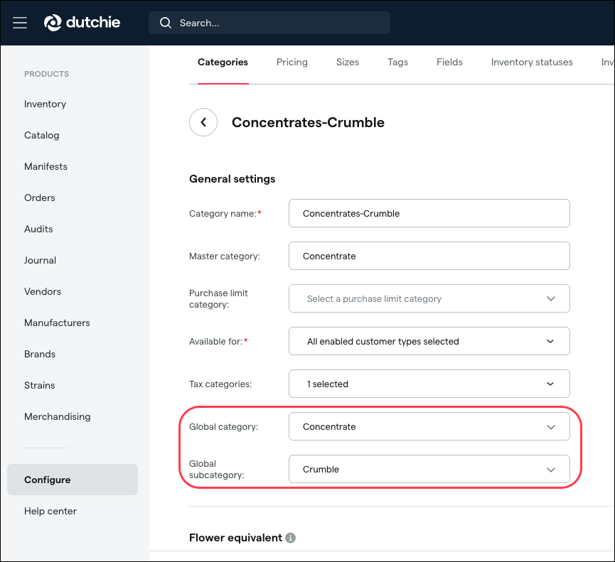Open the Help center link
This screenshot has width=615, height=562.
(x=50, y=511)
